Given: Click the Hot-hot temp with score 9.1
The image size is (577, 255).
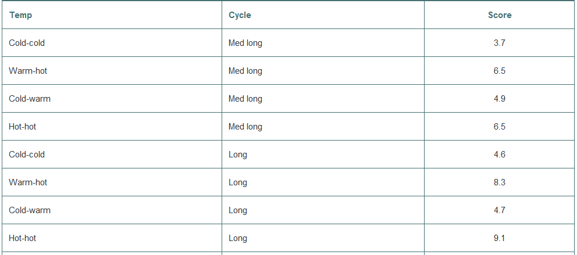Looking at the screenshot, I should tap(23, 238).
